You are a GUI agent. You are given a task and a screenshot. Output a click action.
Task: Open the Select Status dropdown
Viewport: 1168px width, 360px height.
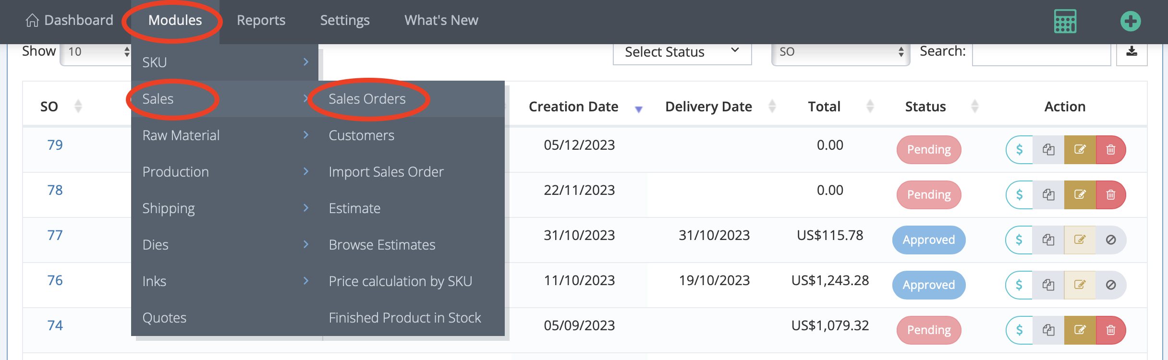[681, 52]
